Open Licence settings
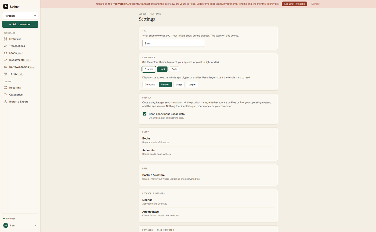376x232 pixels. 208,202
